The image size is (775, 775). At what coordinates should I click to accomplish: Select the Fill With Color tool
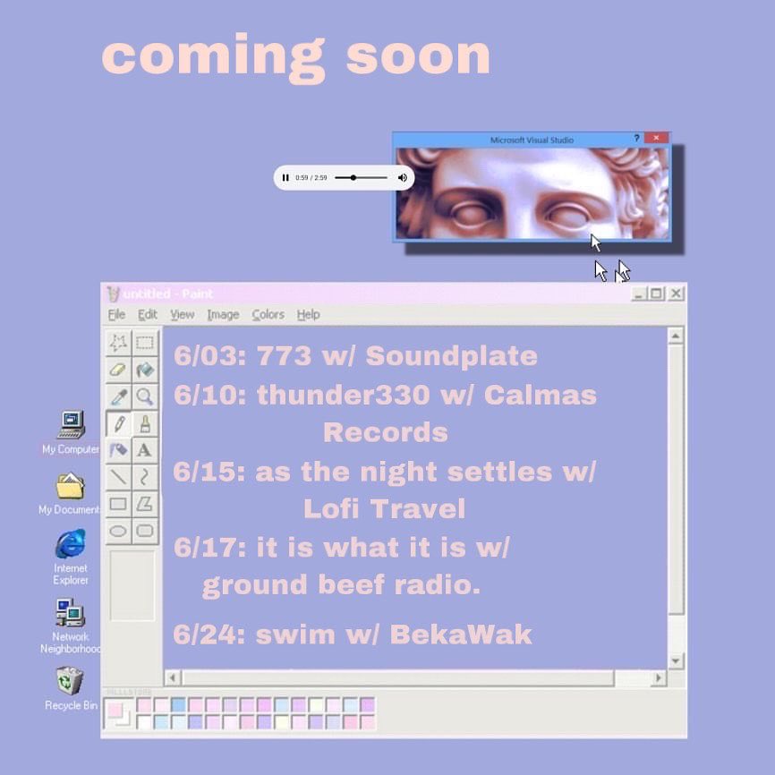click(146, 370)
